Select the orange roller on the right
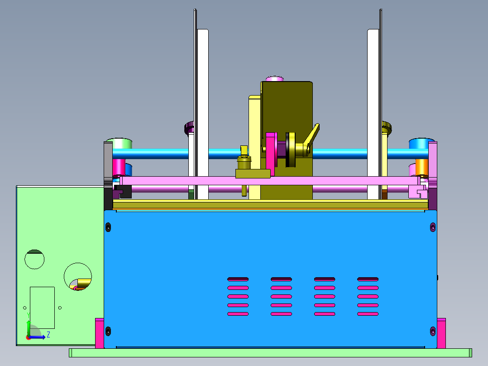 (x=422, y=167)
